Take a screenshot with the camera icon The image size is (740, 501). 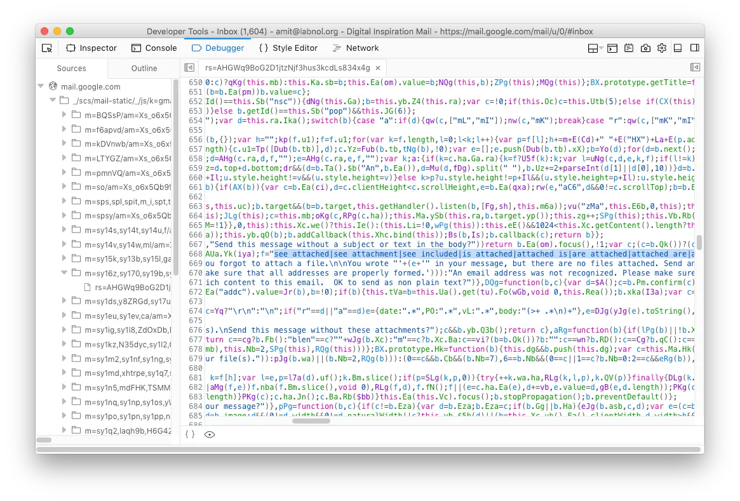pos(645,48)
